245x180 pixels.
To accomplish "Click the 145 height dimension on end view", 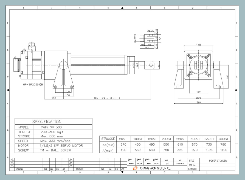I will (227, 77).
